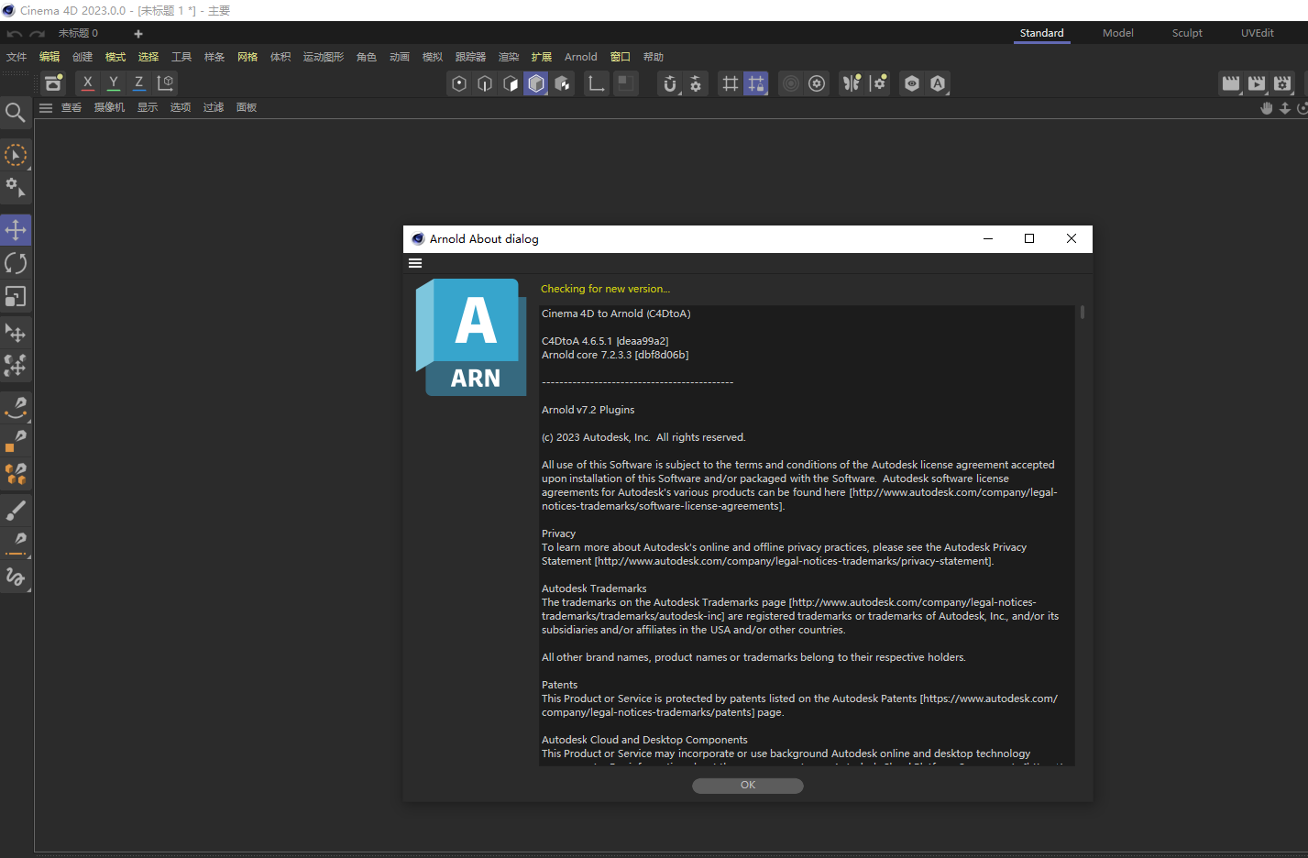Select the orange square primitive pen tool
This screenshot has width=1308, height=858.
[16, 440]
